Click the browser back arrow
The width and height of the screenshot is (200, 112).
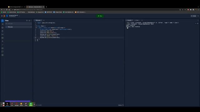click(2, 10)
